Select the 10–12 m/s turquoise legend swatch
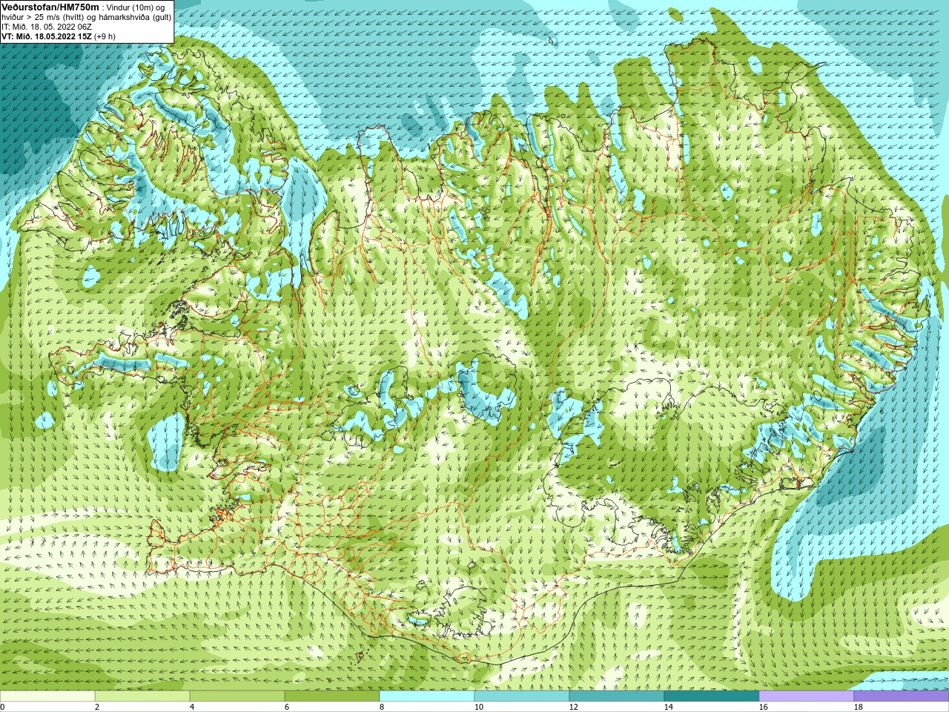 (522, 696)
